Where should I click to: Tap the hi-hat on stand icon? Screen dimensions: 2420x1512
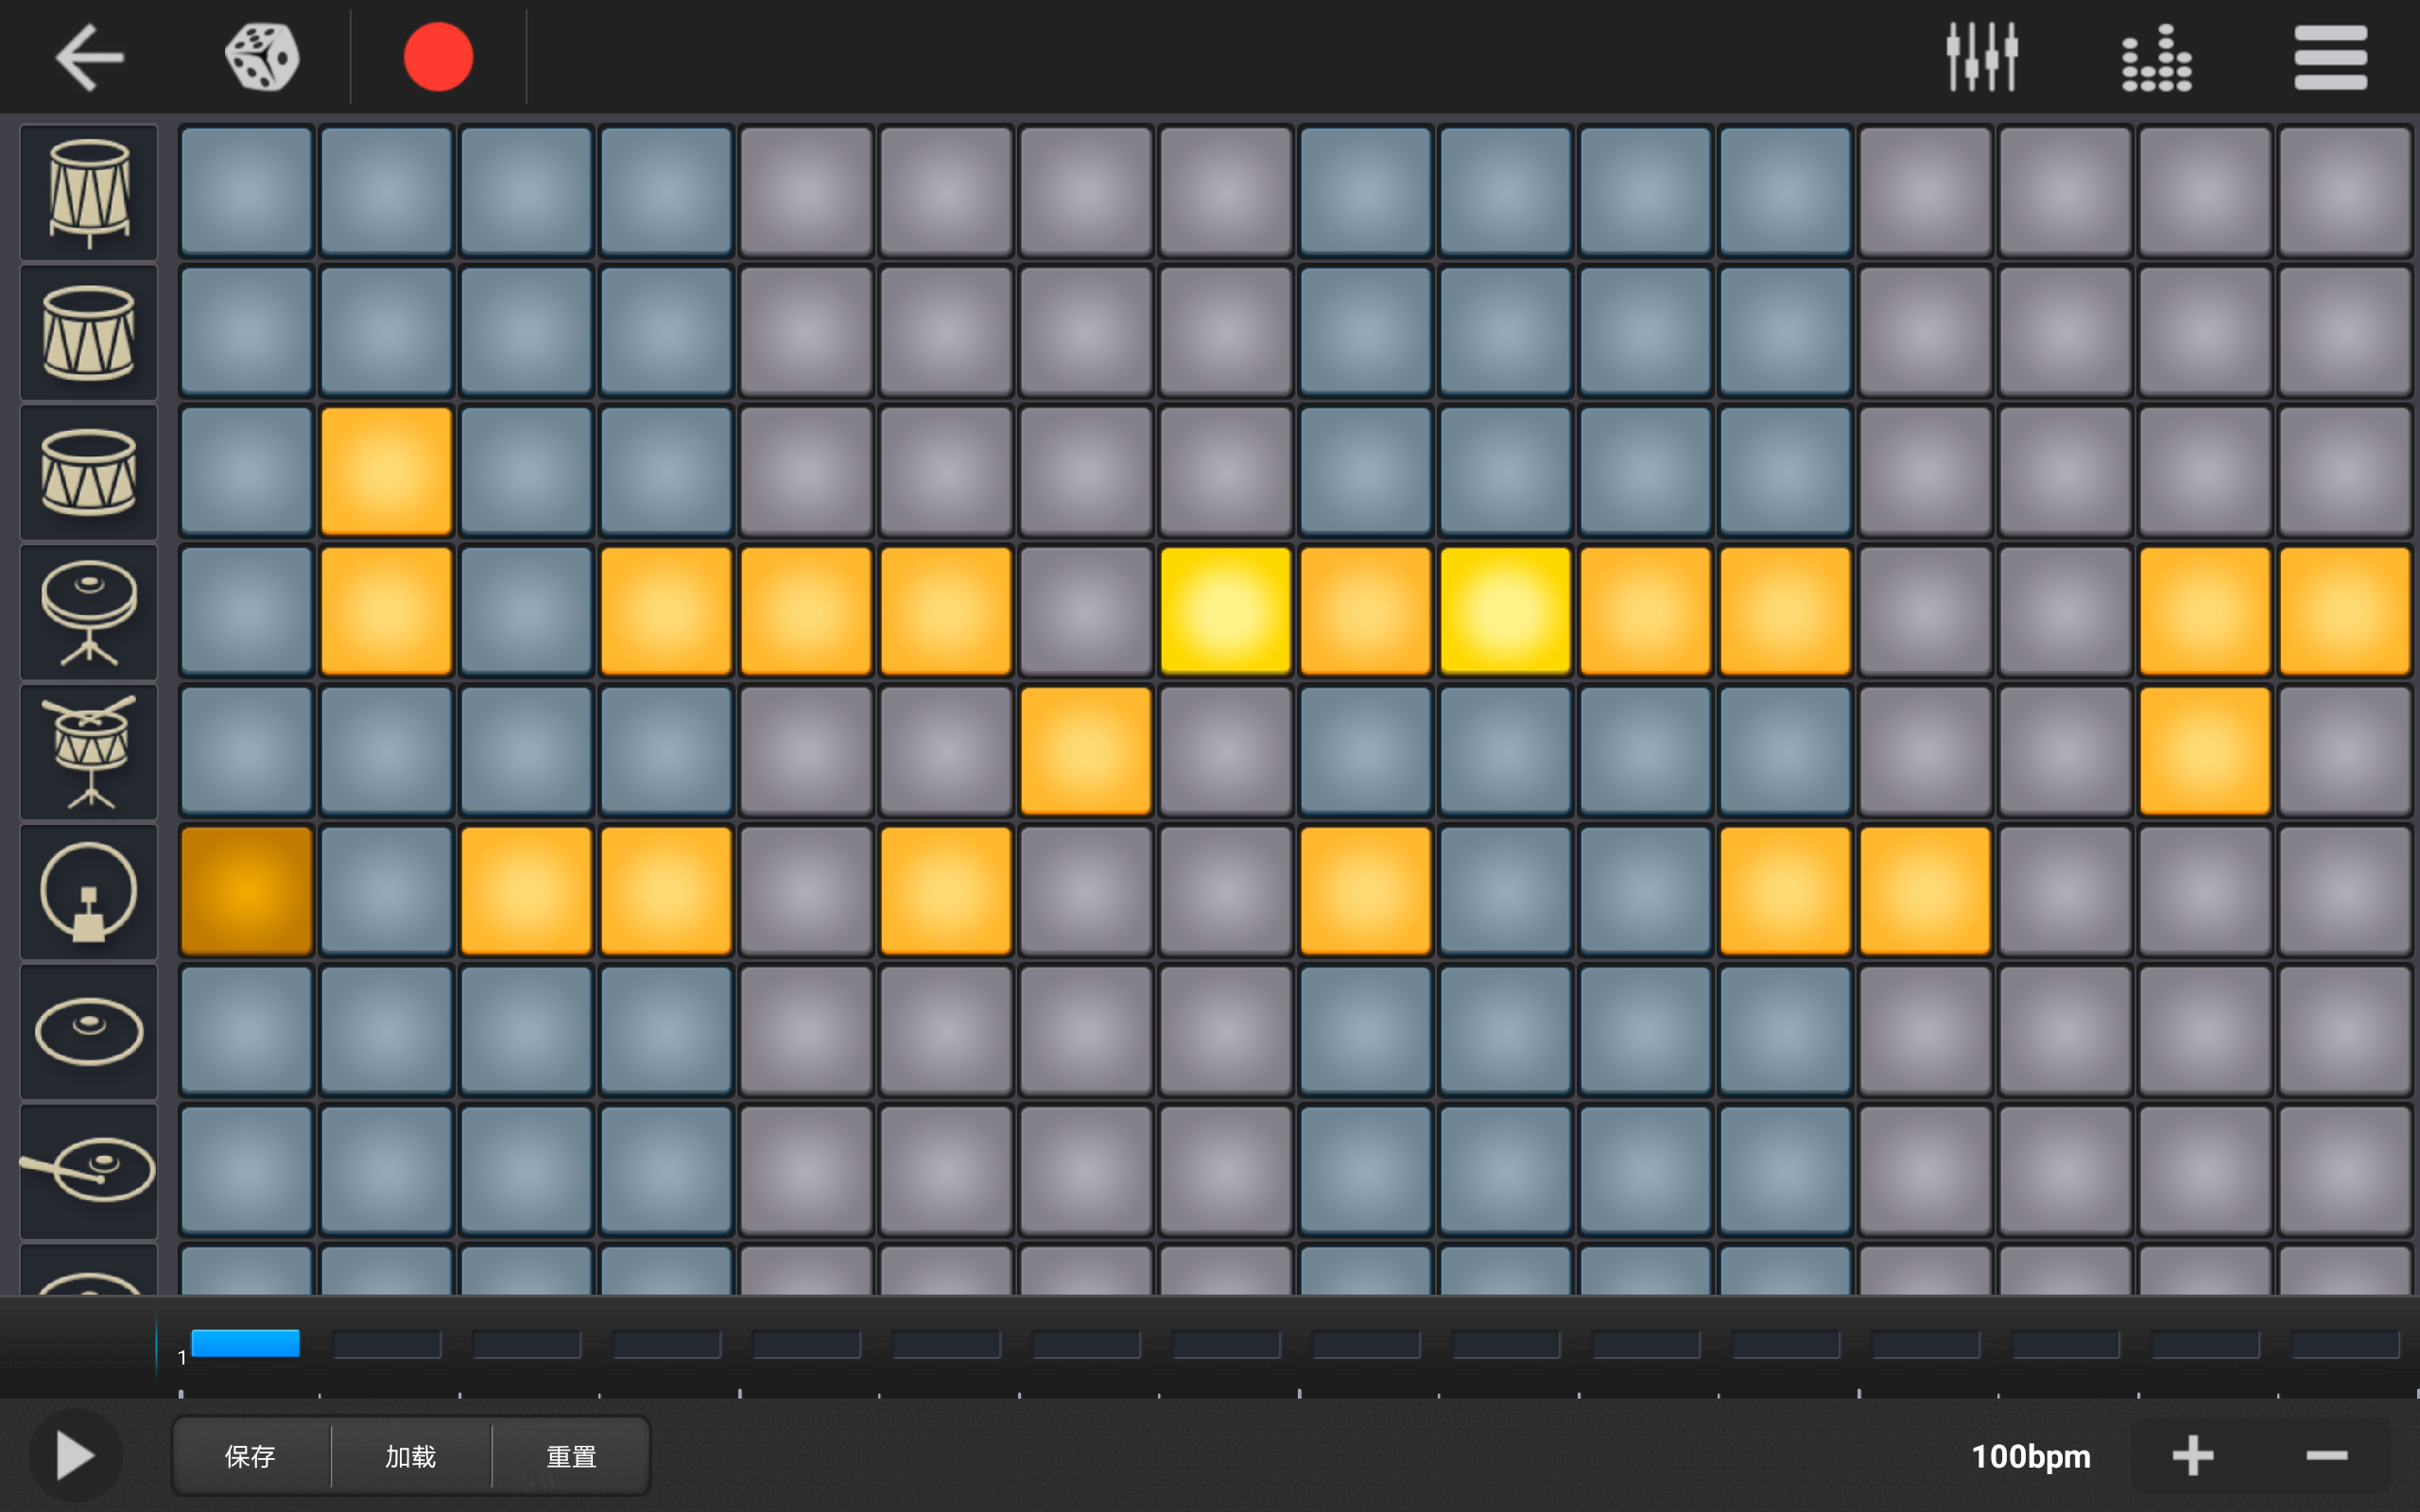click(89, 612)
